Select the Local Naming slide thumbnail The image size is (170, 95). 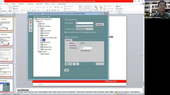(x=6, y=24)
